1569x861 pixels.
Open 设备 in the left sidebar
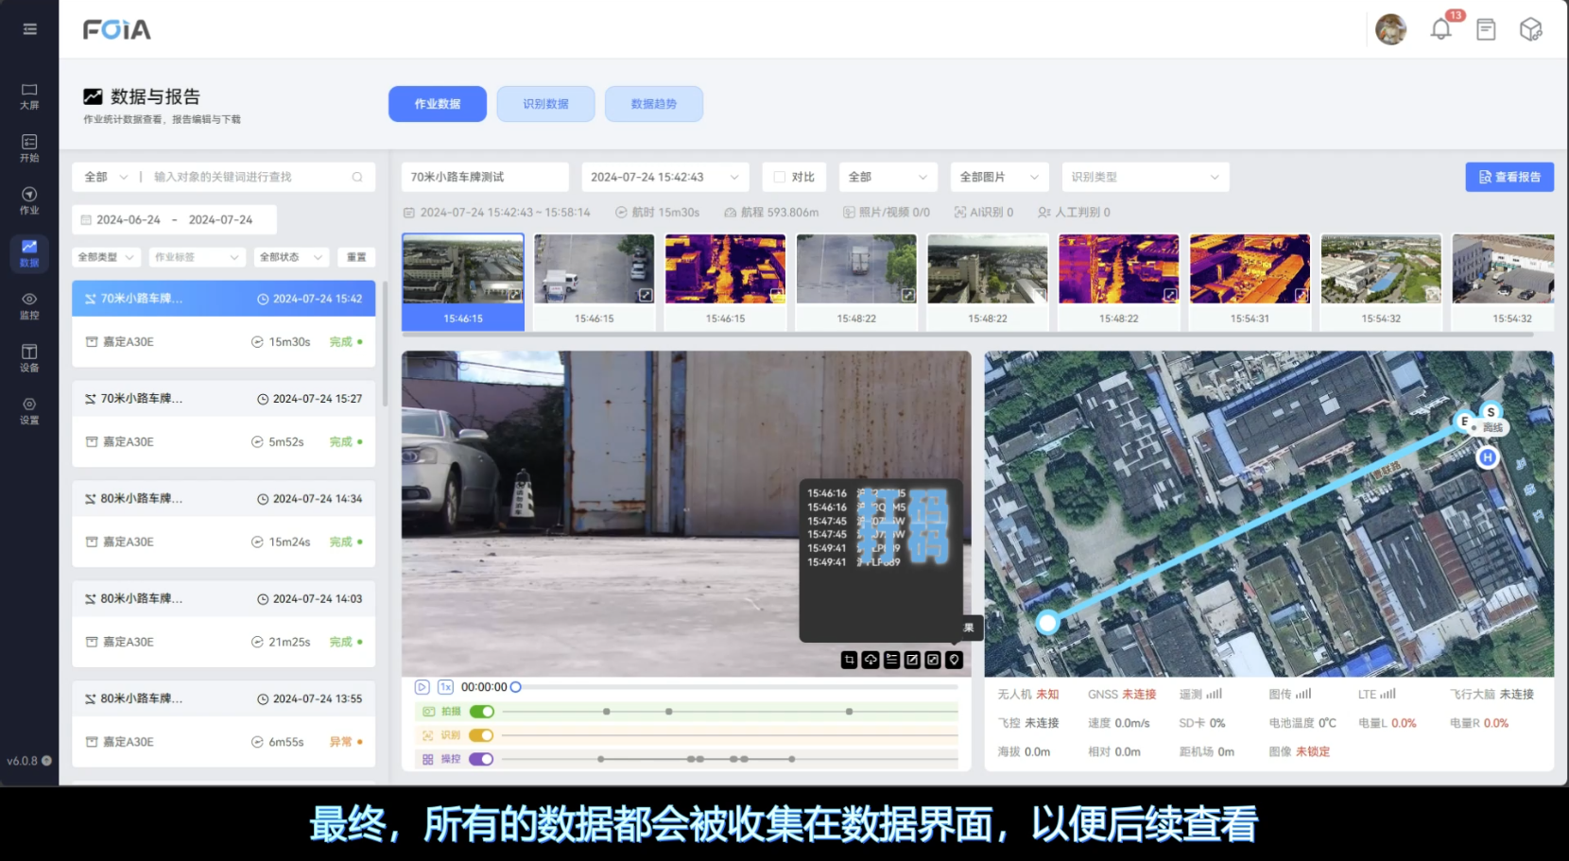pos(29,357)
